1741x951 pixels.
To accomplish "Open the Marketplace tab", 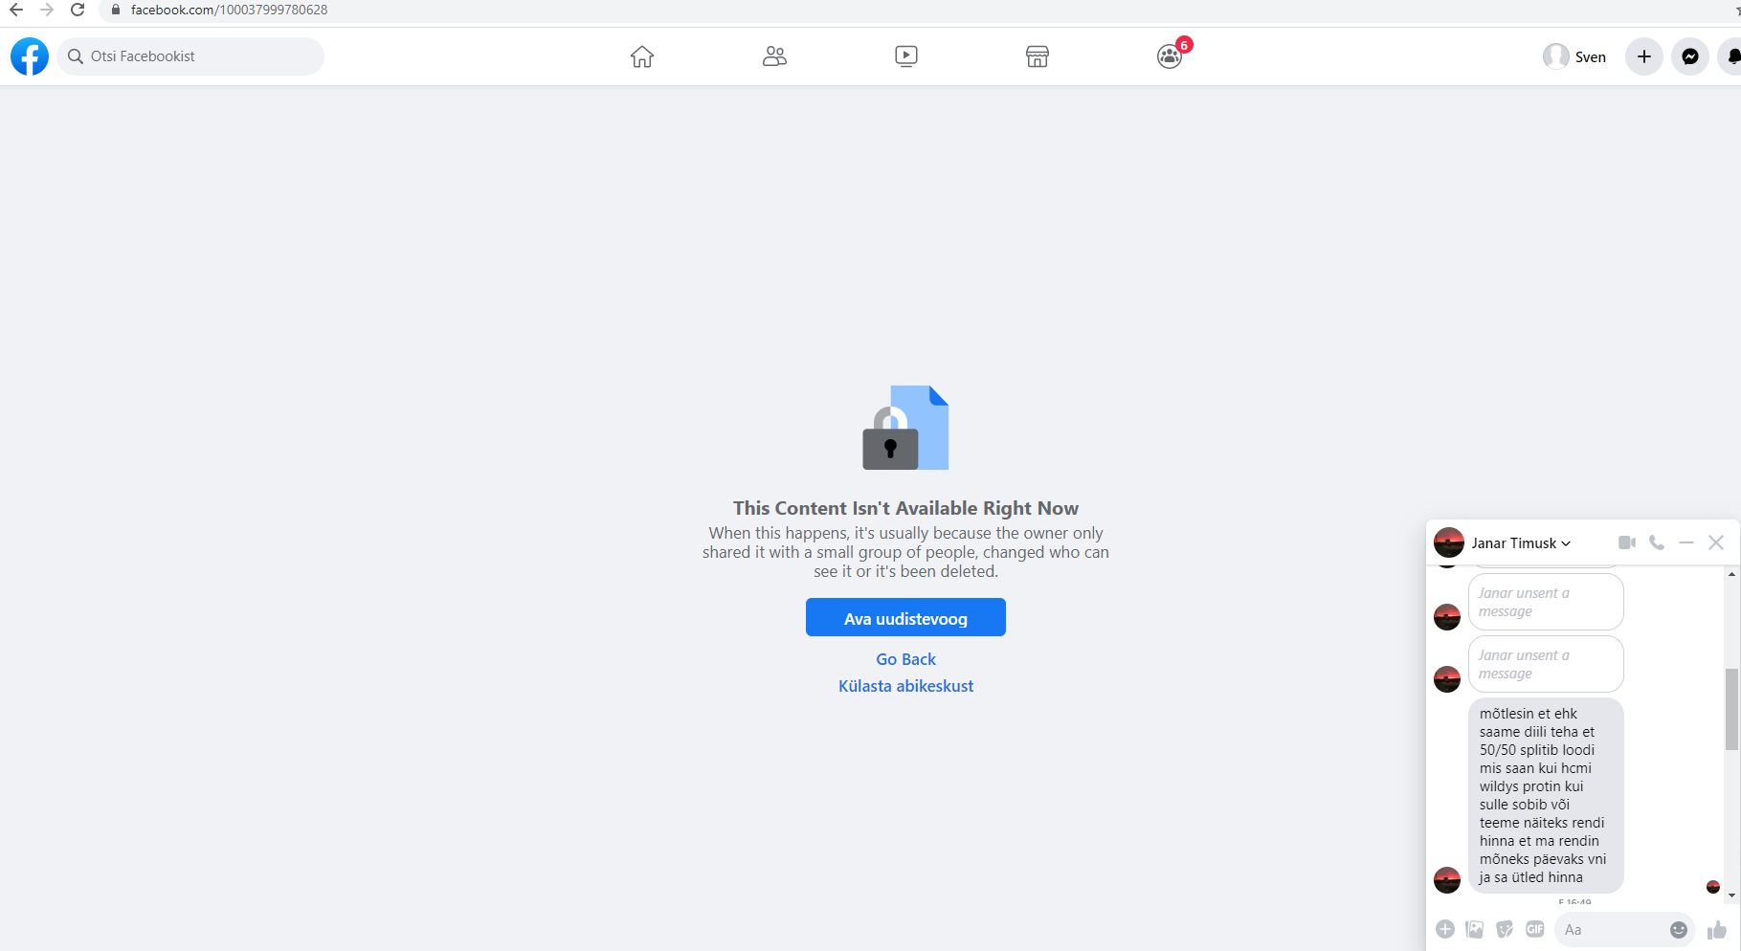I will [x=1038, y=56].
